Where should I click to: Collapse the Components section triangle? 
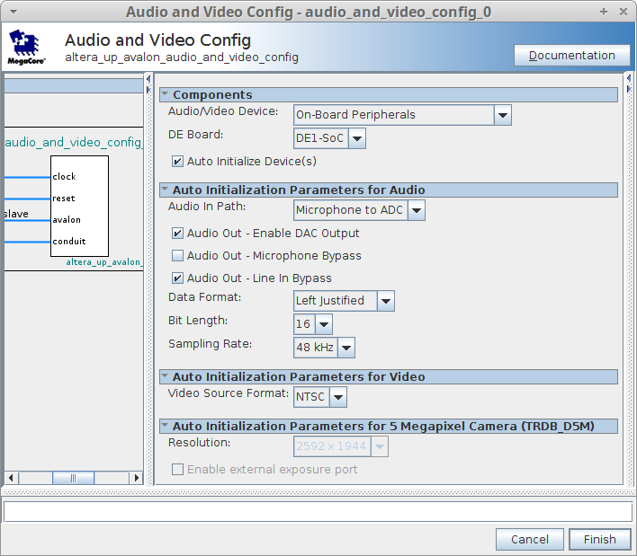[x=166, y=95]
